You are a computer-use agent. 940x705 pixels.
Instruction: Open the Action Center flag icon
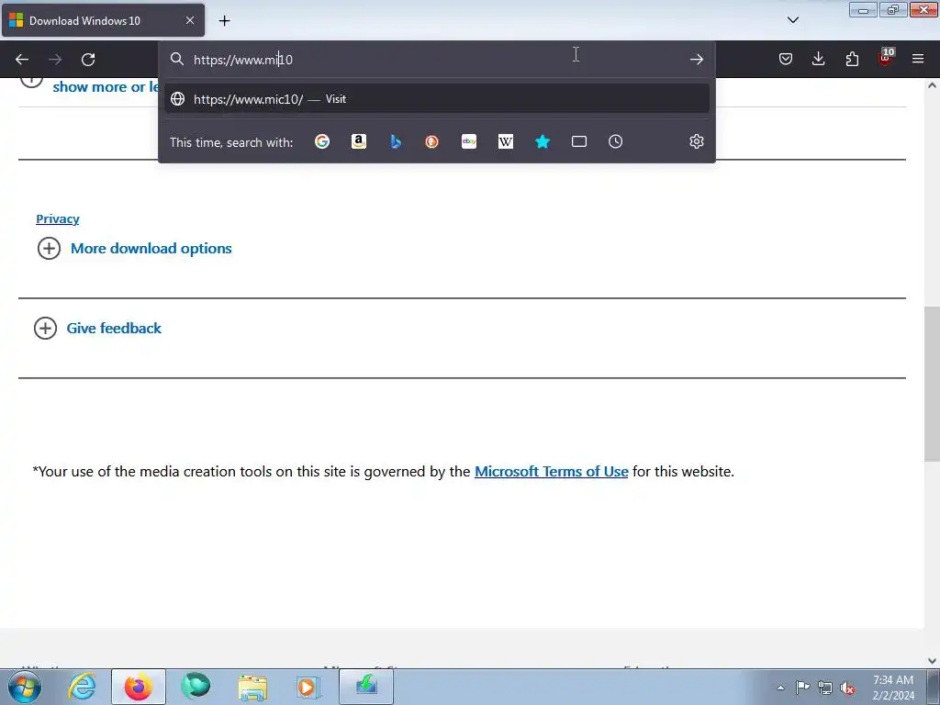(802, 688)
